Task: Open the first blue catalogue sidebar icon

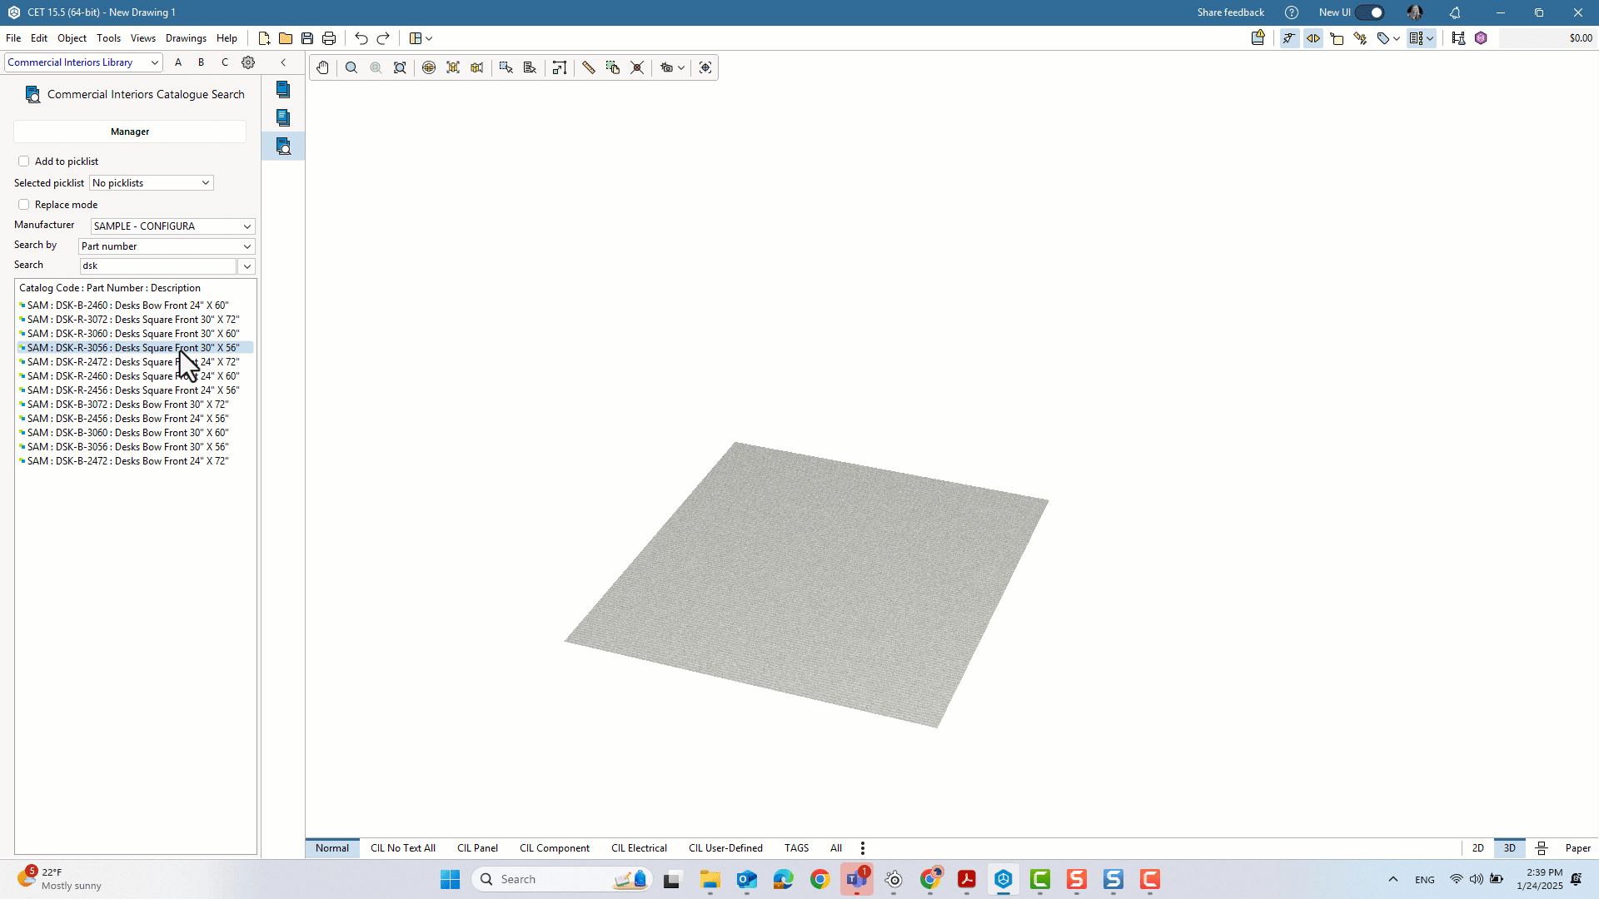Action: [x=283, y=89]
